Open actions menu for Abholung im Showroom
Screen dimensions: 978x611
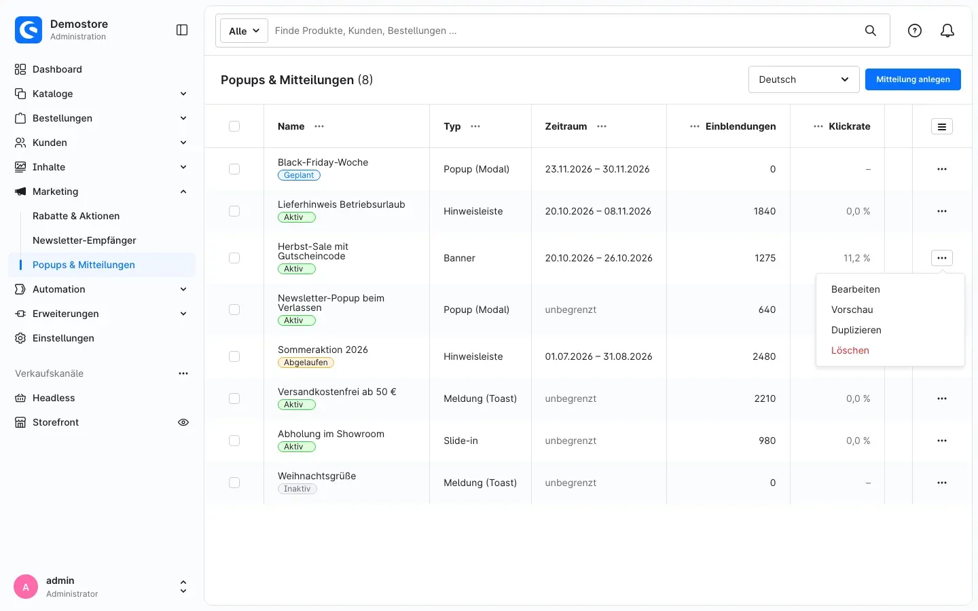[x=942, y=441]
